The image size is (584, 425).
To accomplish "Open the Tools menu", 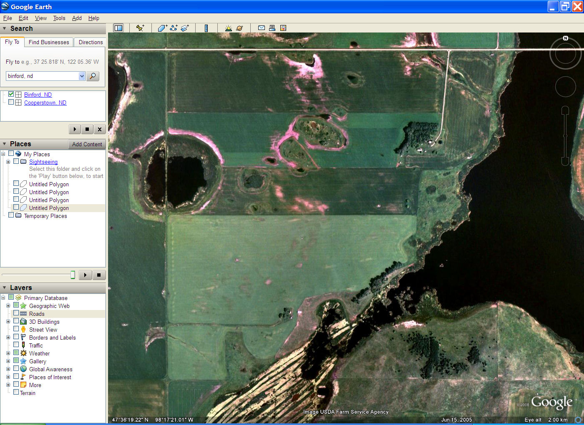I will [59, 18].
